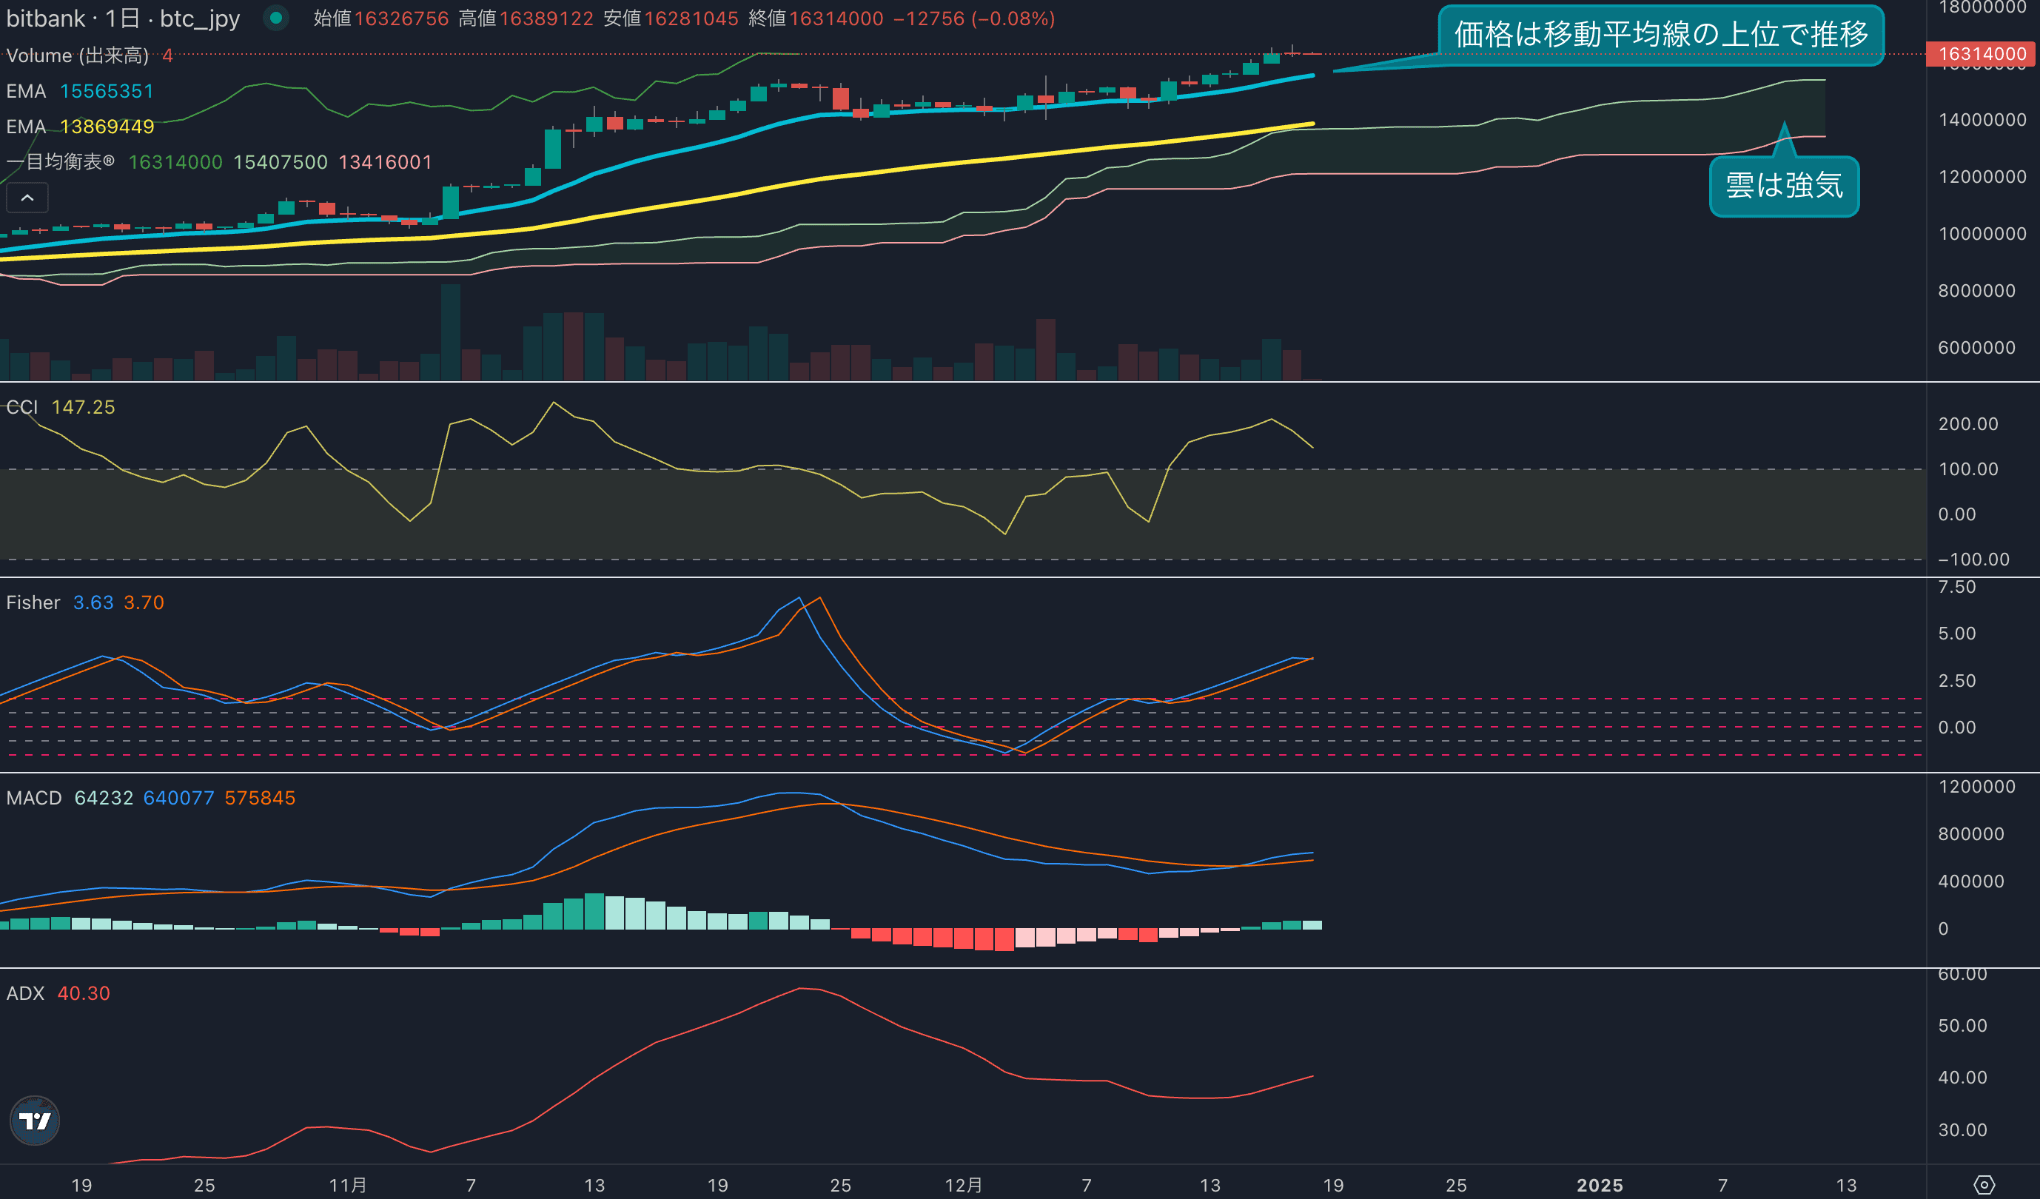Open chart settings hexagon gear icon
This screenshot has height=1199, width=2040.
click(x=1984, y=1184)
